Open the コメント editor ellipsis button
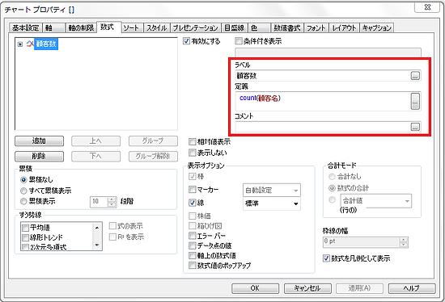445x302 pixels. point(415,127)
